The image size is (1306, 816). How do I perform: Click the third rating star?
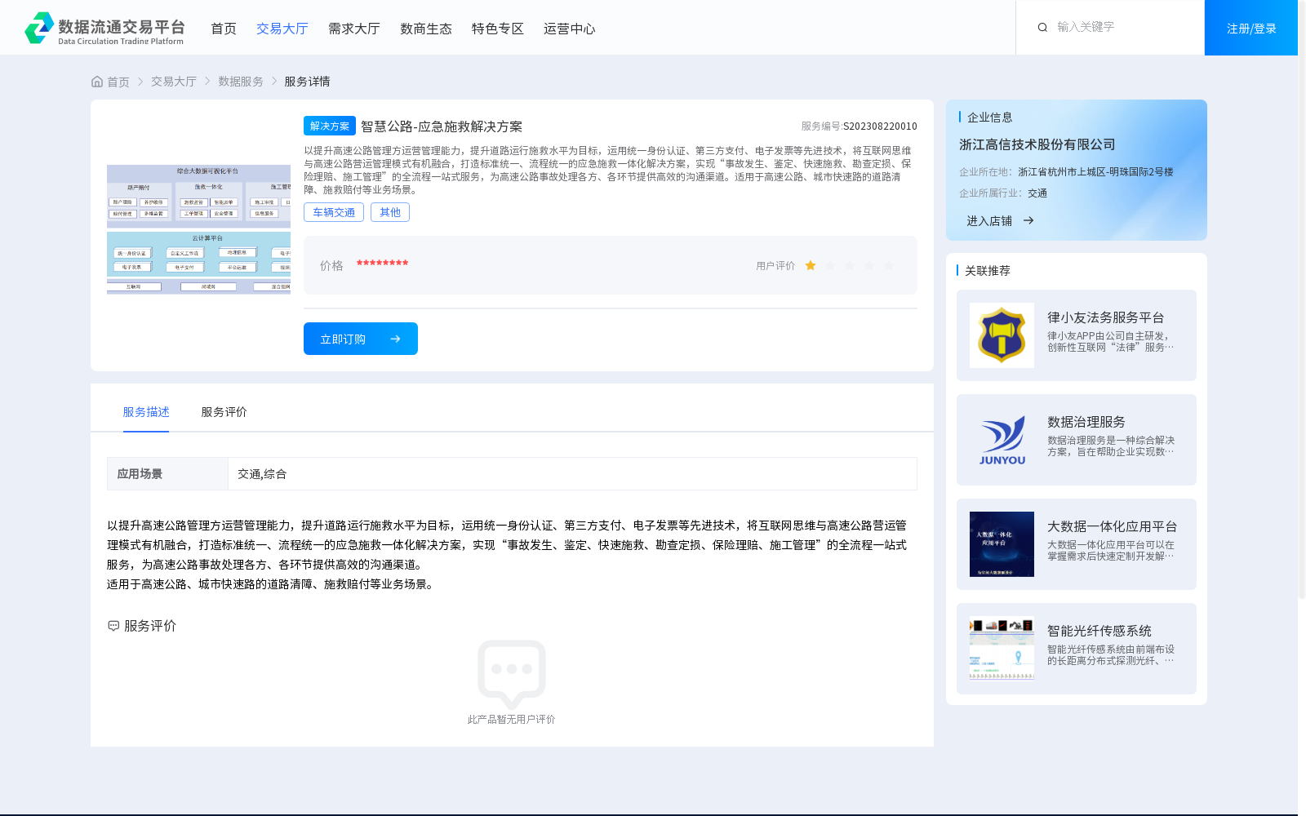(x=850, y=265)
